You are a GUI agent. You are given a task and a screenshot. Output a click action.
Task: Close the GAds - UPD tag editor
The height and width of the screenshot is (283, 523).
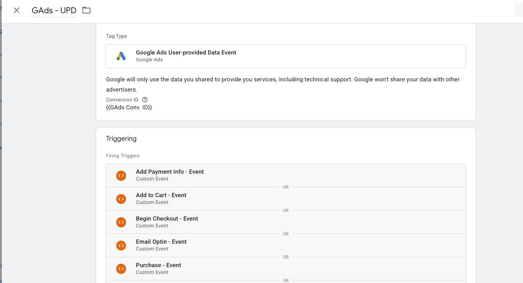tap(16, 10)
